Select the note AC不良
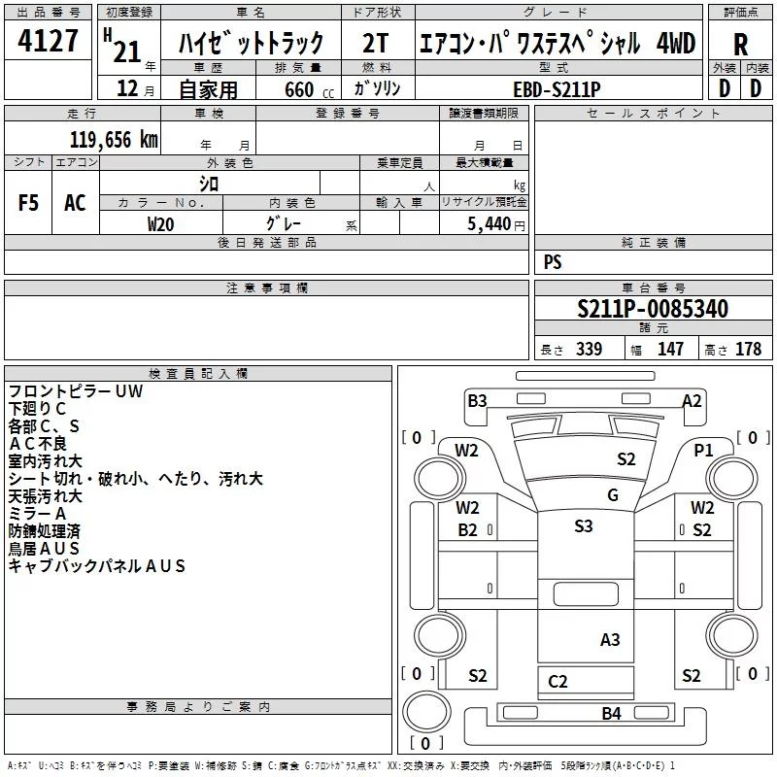Viewport: 777px width, 777px height. [38, 443]
